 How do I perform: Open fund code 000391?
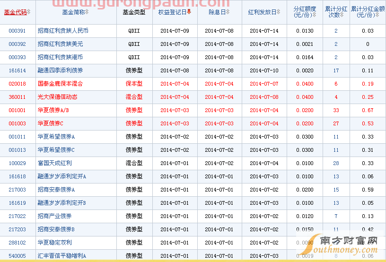[x=17, y=31]
